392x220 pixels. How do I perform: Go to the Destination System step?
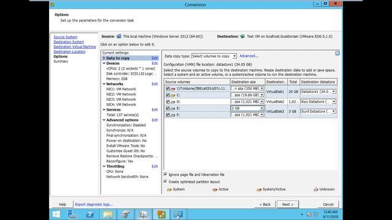point(69,42)
